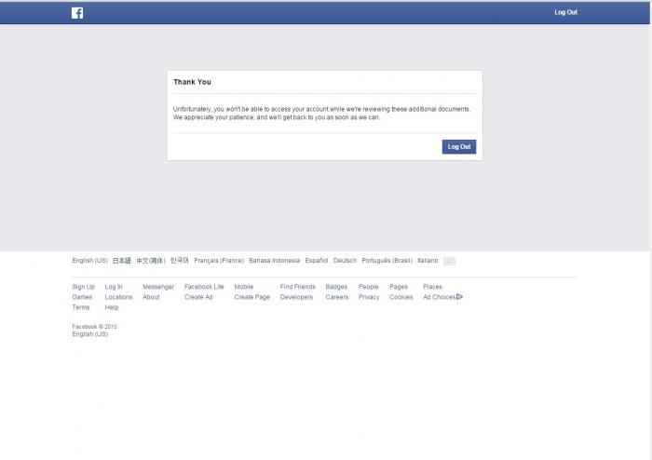Open the Badges footer link
This screenshot has width=652, height=460.
coord(336,287)
